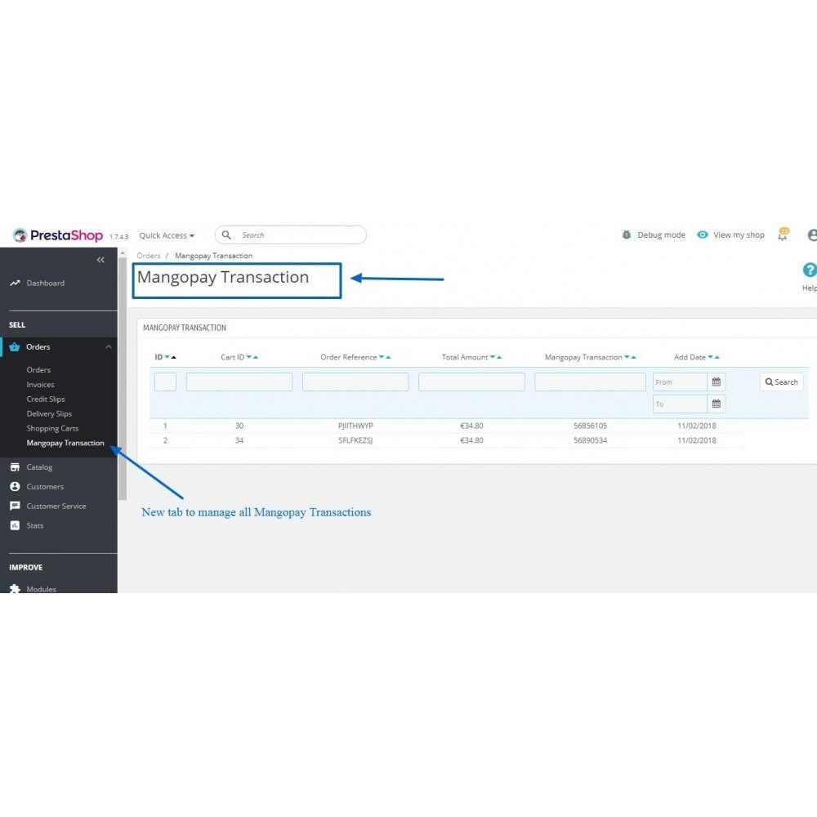Click the search magnifier icon in top bar
817x817 pixels.
click(x=226, y=235)
